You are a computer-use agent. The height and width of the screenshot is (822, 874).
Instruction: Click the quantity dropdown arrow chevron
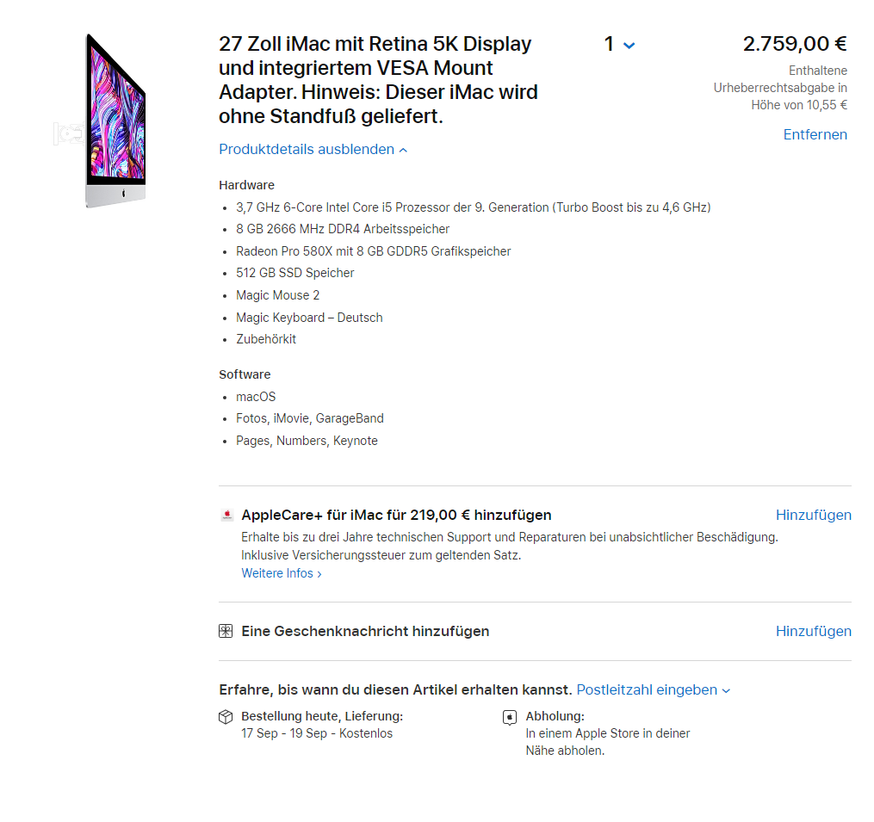click(629, 46)
